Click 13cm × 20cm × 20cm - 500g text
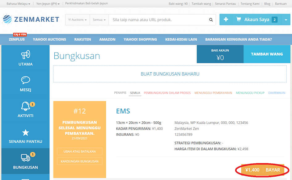The image size is (292, 180). tap(138, 123)
